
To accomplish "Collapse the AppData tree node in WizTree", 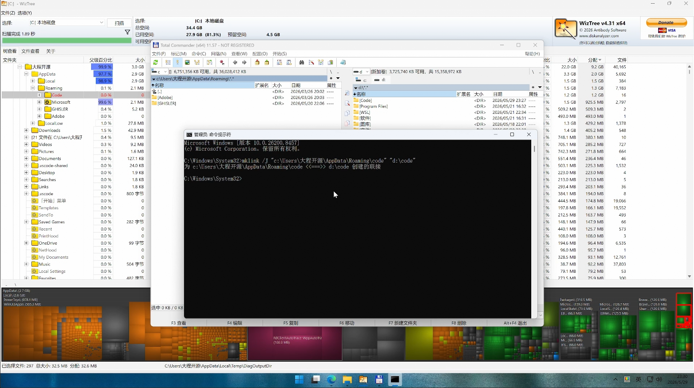I will 26,74.
